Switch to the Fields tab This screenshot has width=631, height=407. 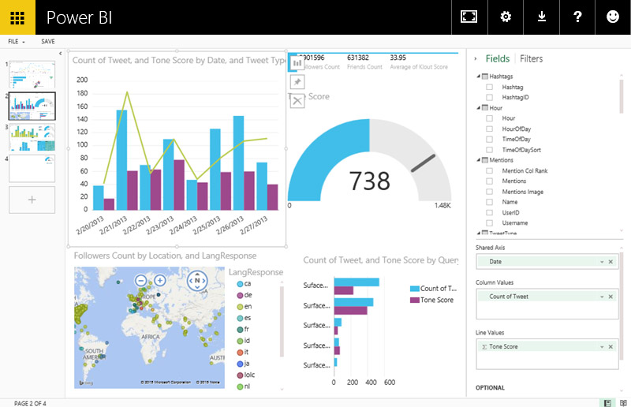(498, 59)
